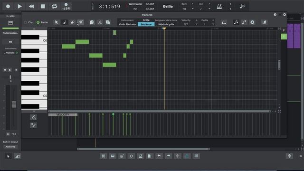Click the note with circle icon

tap(244, 22)
